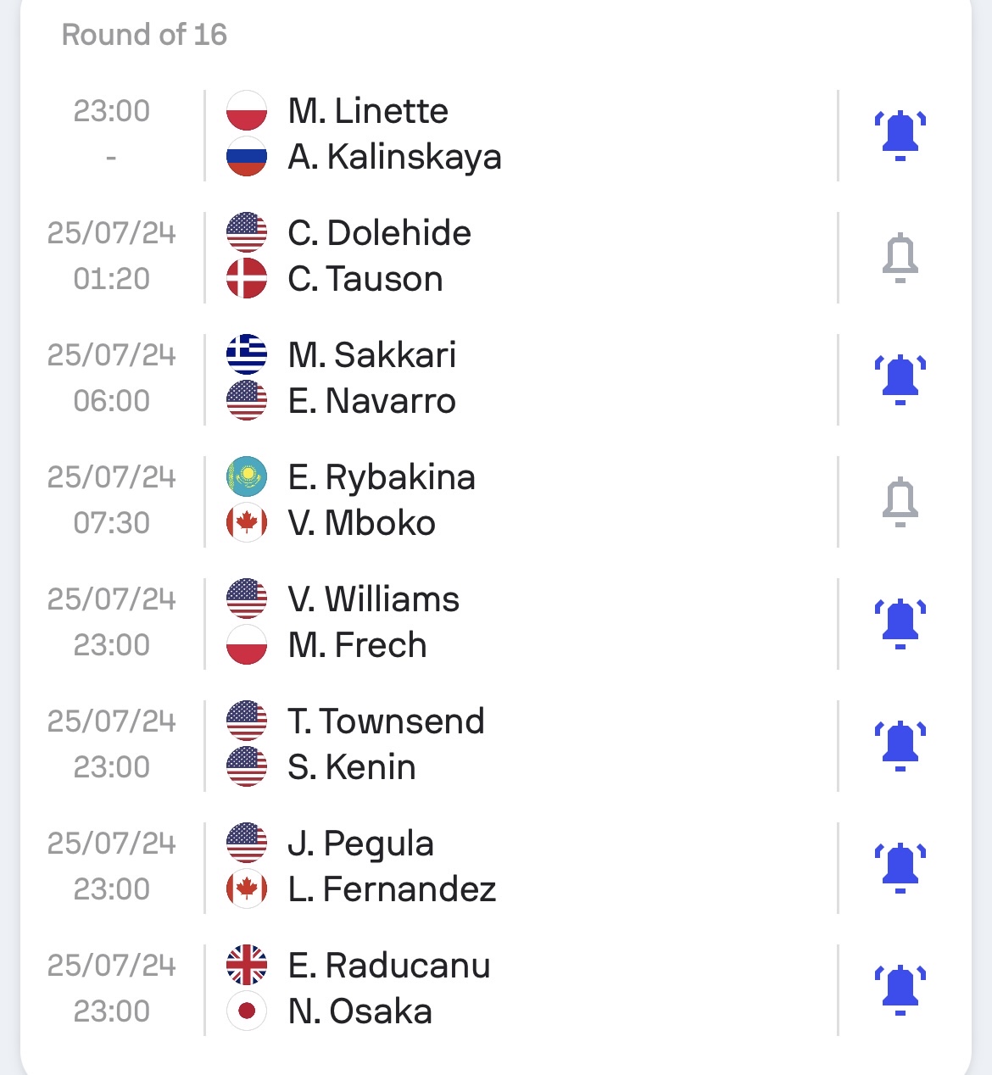
Task: Open player L. Fernandez
Action: 392,889
